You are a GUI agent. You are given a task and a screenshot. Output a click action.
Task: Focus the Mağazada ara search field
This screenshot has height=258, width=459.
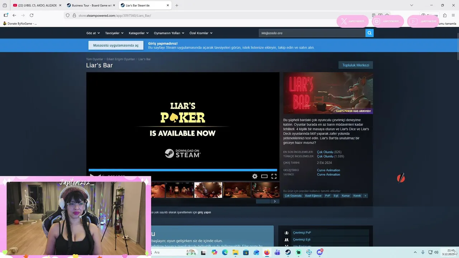coord(312,33)
